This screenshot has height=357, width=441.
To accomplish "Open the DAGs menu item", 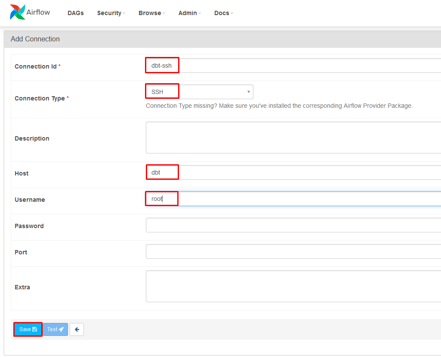I will click(75, 13).
